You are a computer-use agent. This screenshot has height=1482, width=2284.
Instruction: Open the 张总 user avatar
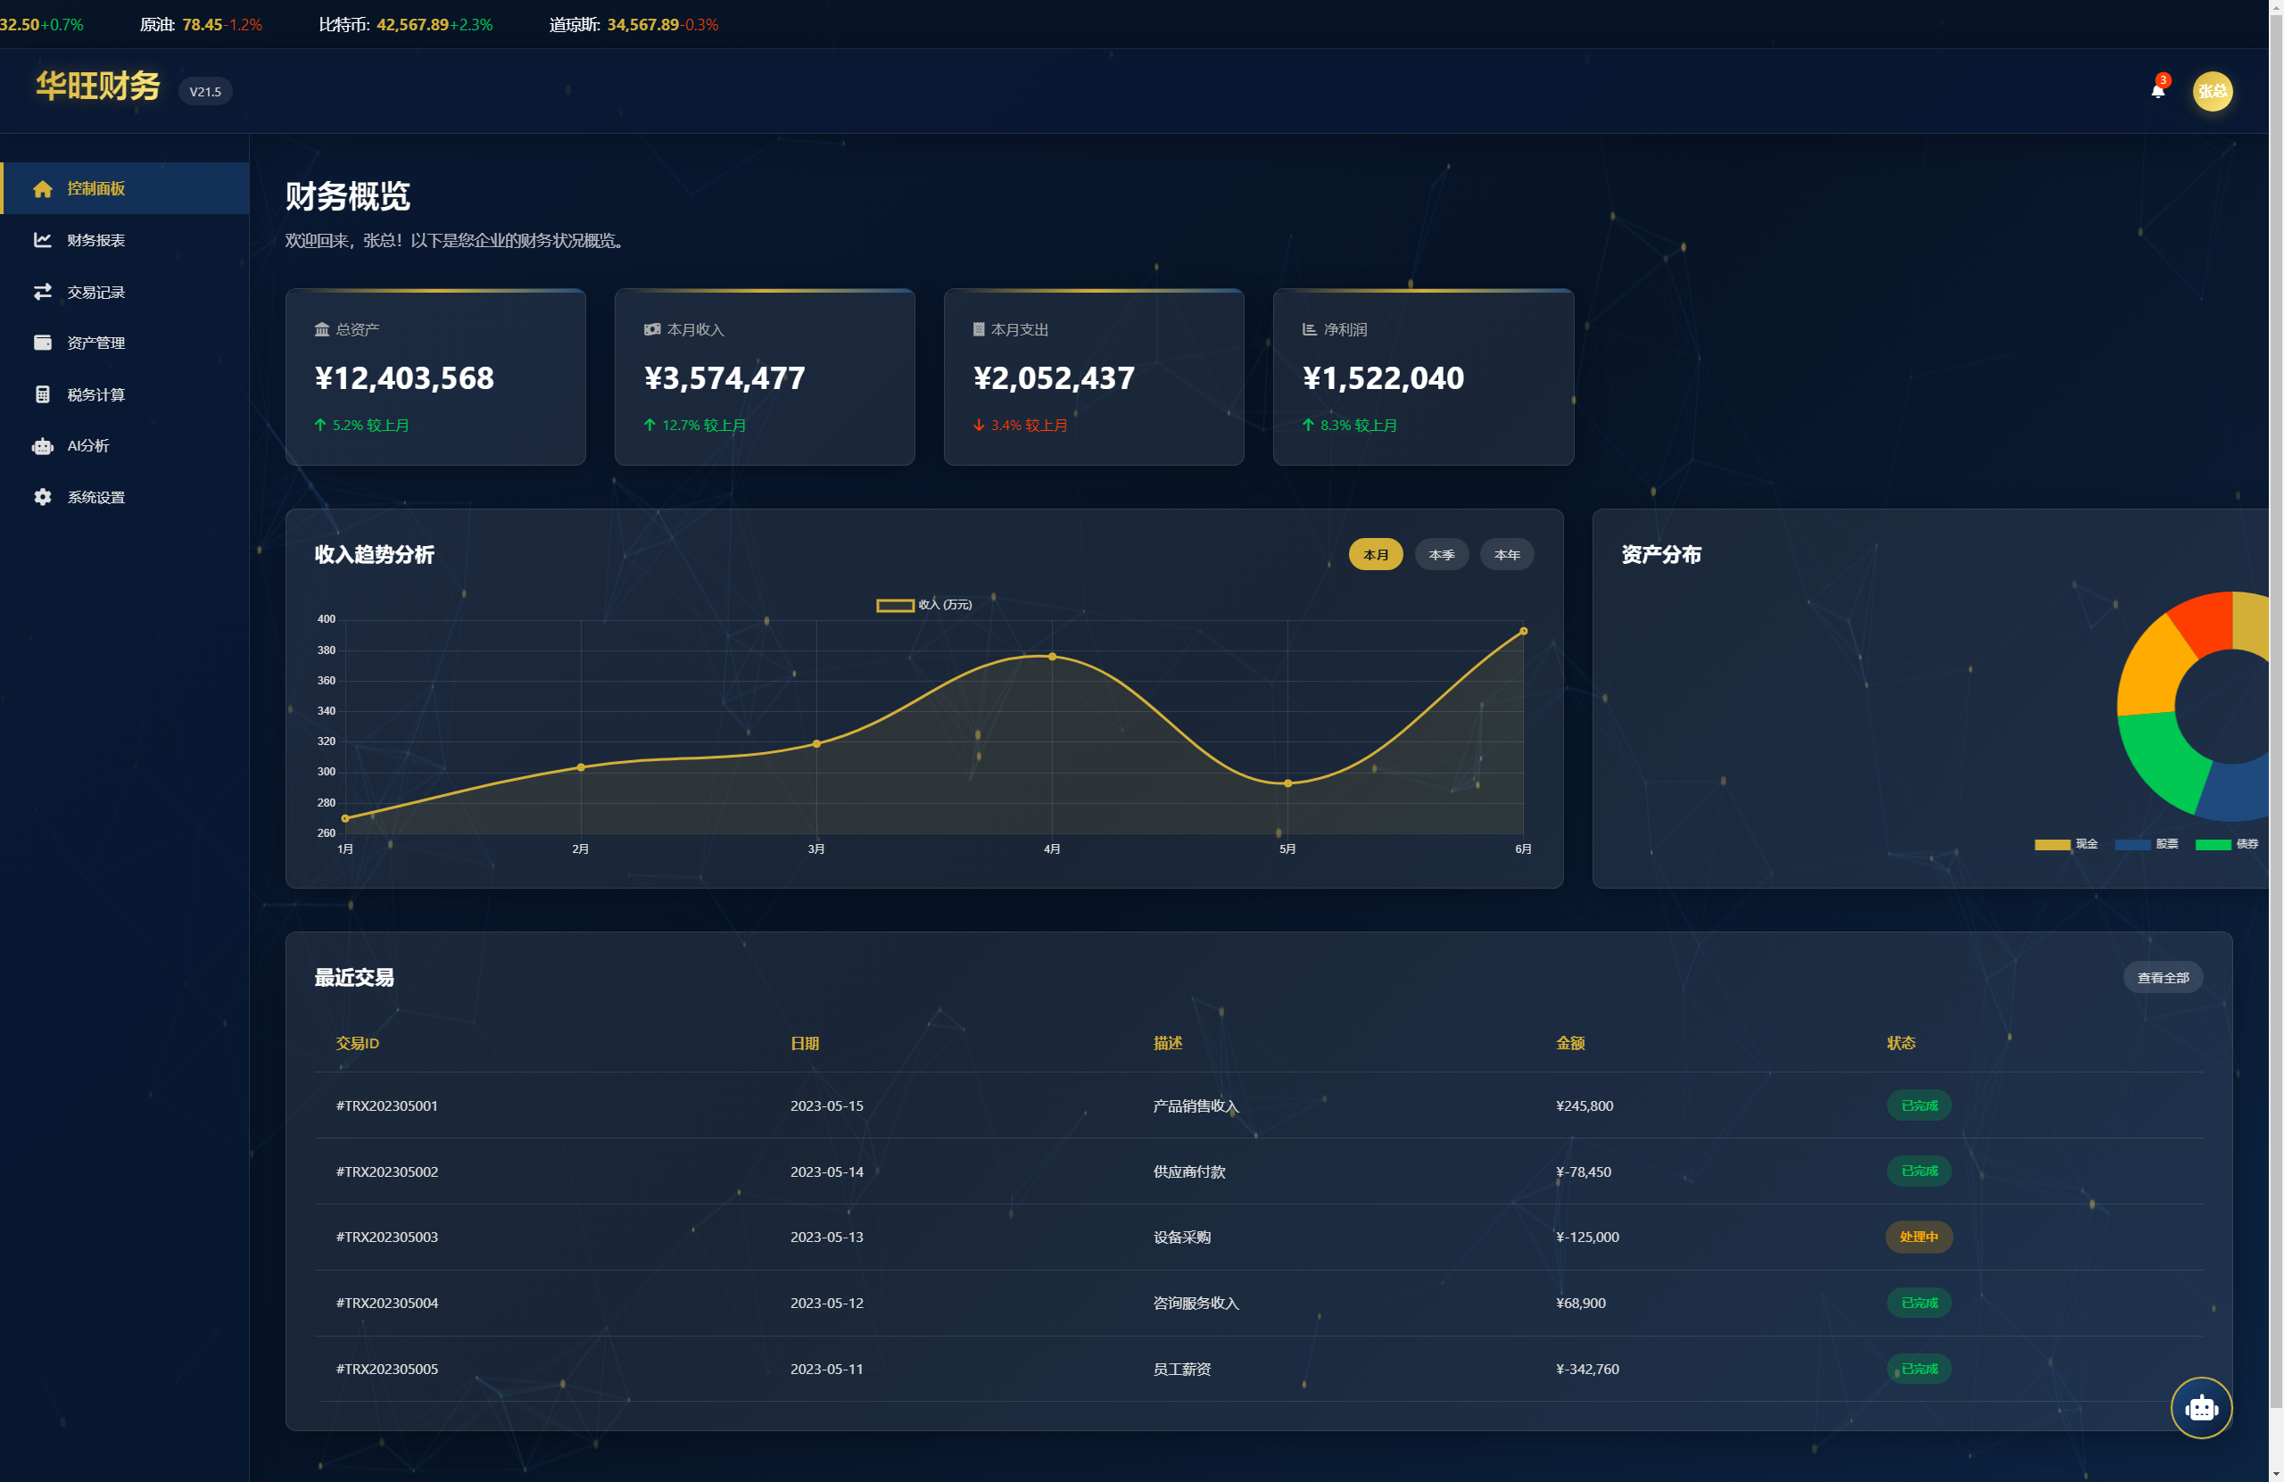tap(2211, 91)
